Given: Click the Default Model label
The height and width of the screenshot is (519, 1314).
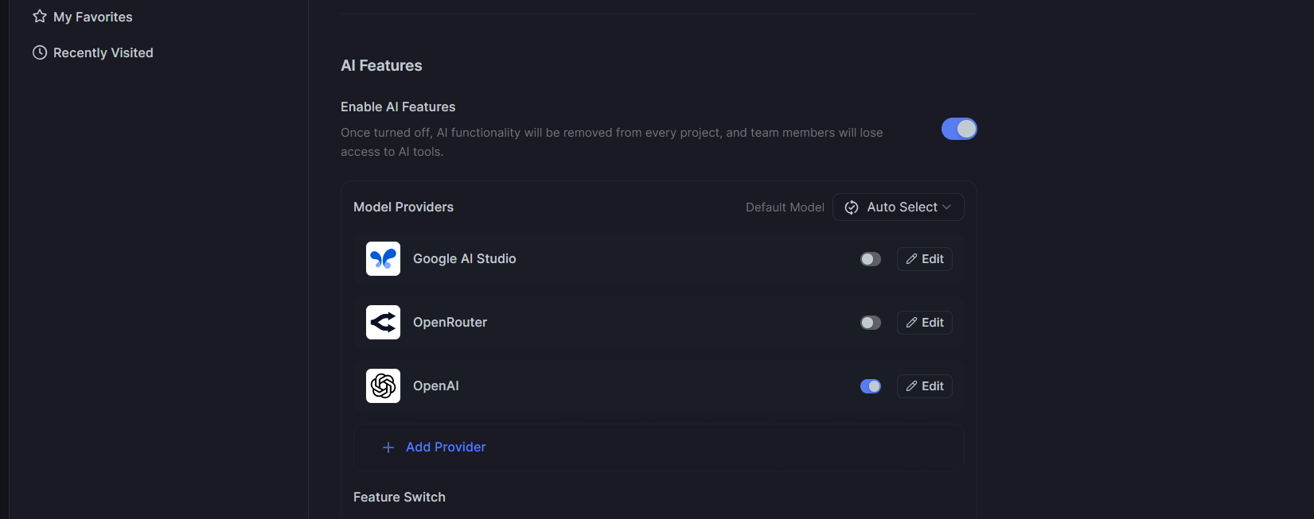Looking at the screenshot, I should pyautogui.click(x=785, y=207).
